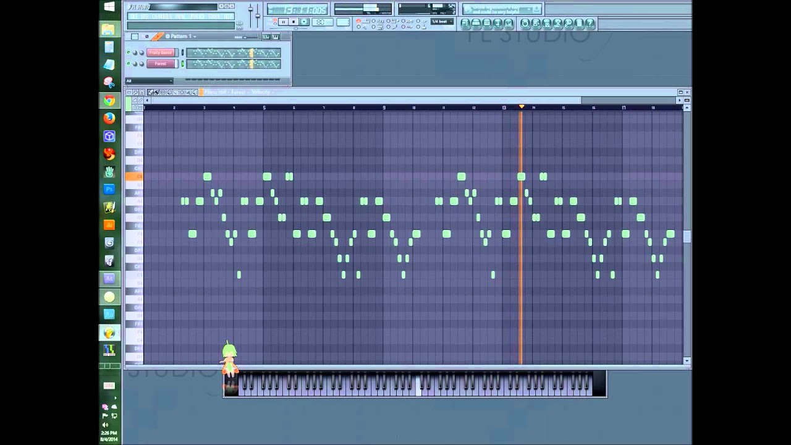The width and height of the screenshot is (791, 445).
Task: Open the wrench Tools menu in Piano roll
Action: [135, 92]
